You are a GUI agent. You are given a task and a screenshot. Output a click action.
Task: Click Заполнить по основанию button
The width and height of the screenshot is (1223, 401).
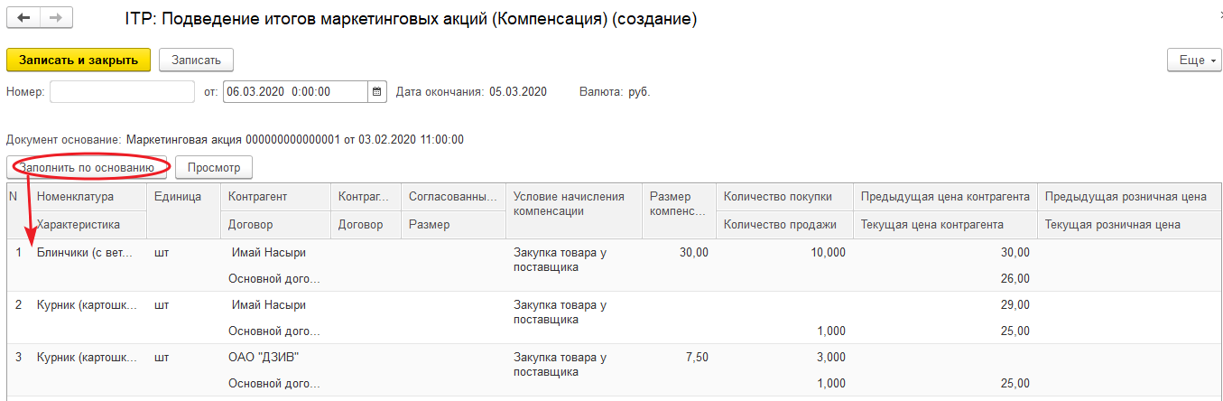[x=90, y=168]
